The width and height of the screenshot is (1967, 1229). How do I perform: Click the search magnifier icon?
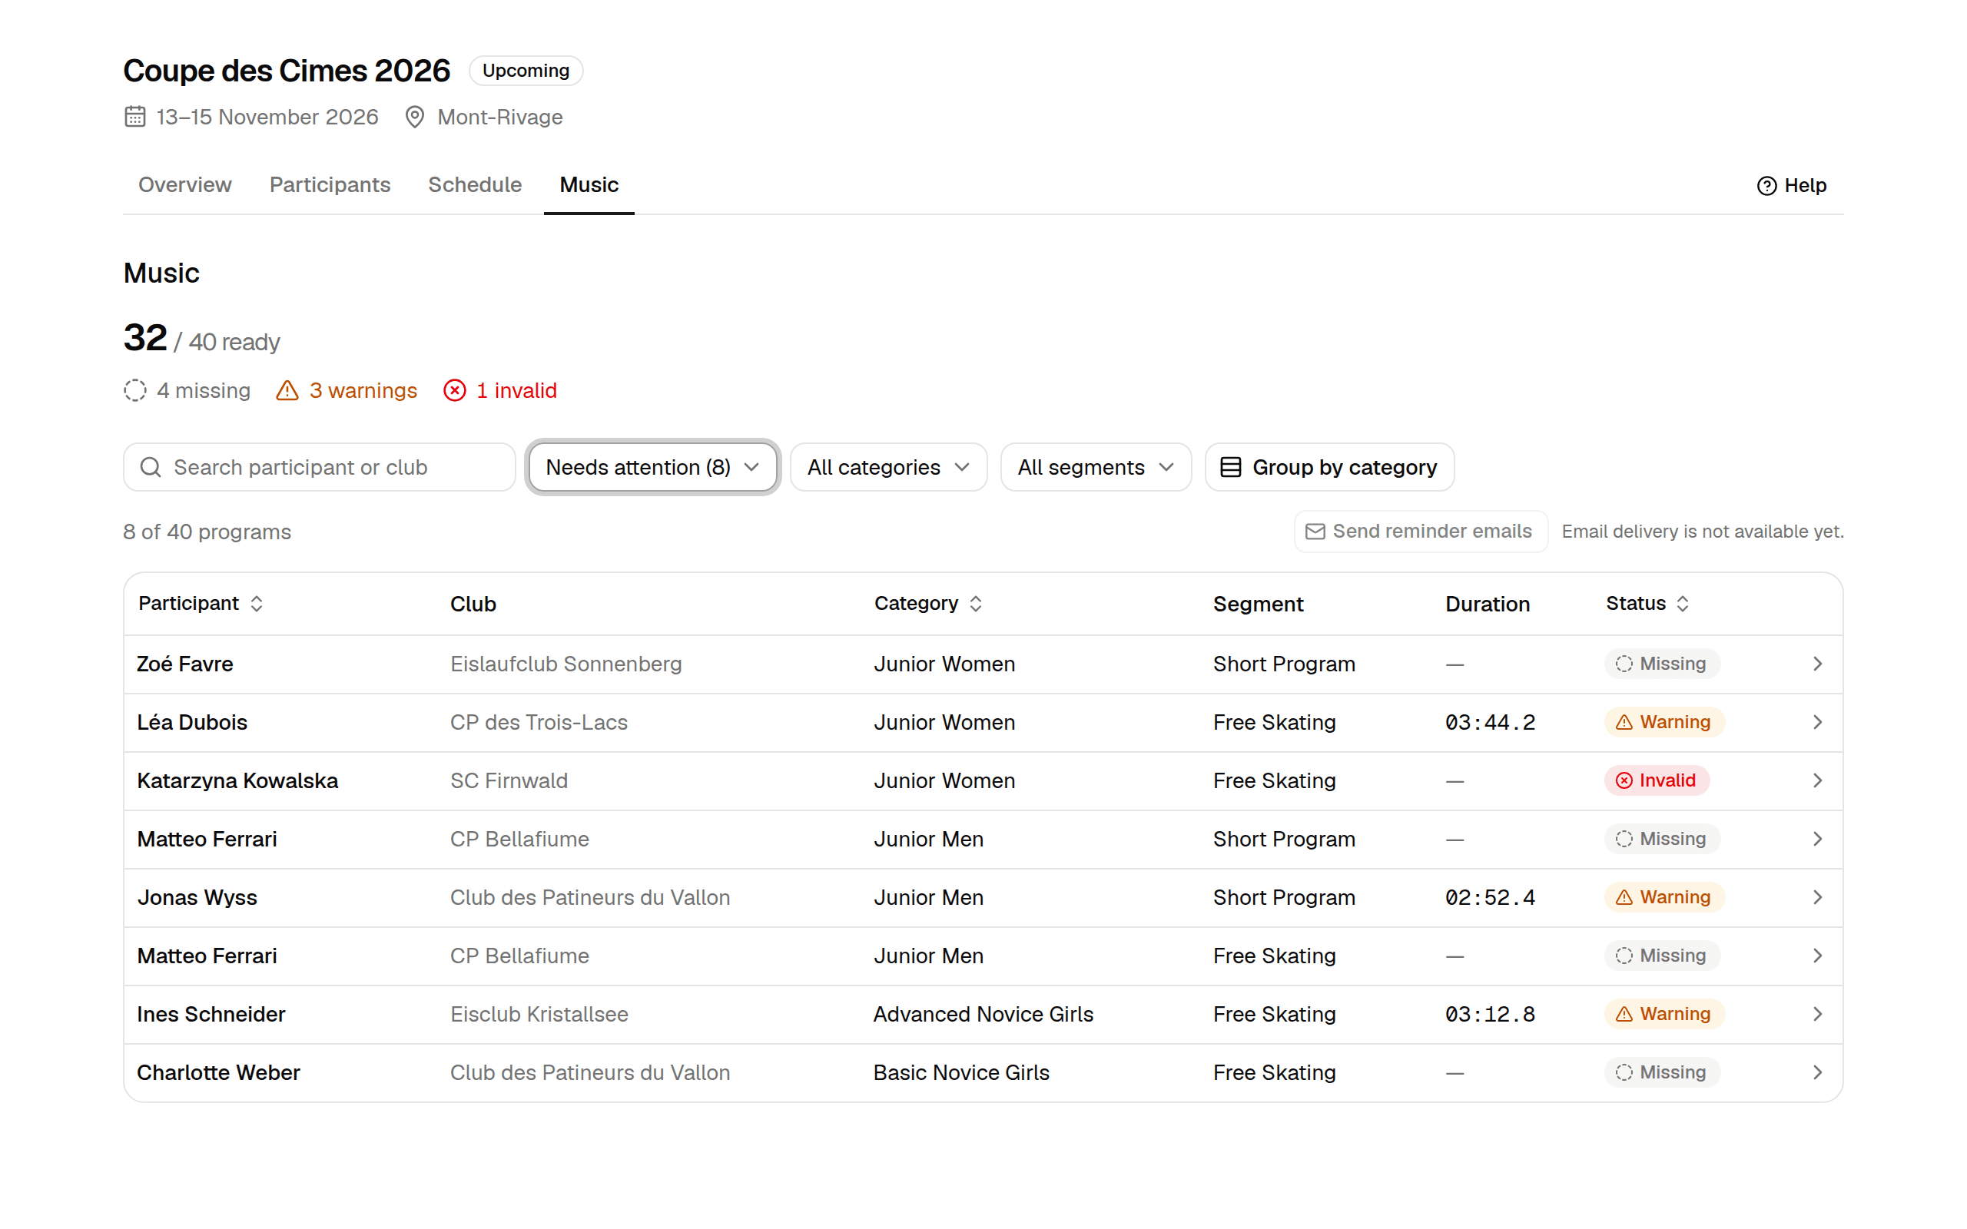pyautogui.click(x=151, y=467)
